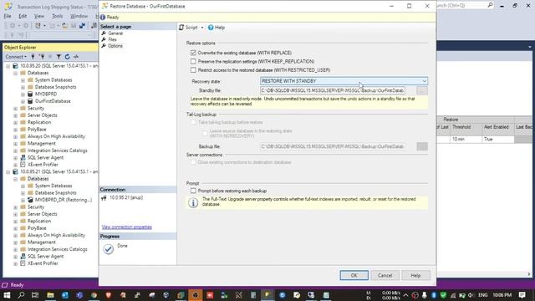Open View connection properties link

click(x=126, y=227)
